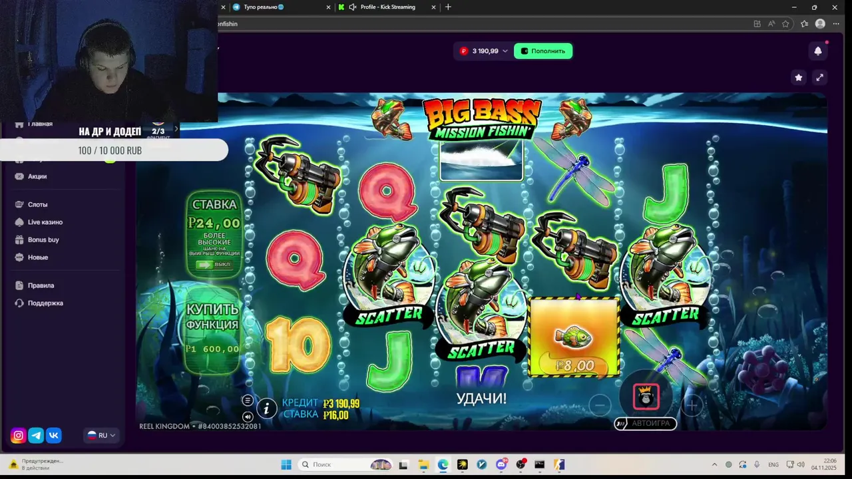Open system volume control

[x=801, y=464]
